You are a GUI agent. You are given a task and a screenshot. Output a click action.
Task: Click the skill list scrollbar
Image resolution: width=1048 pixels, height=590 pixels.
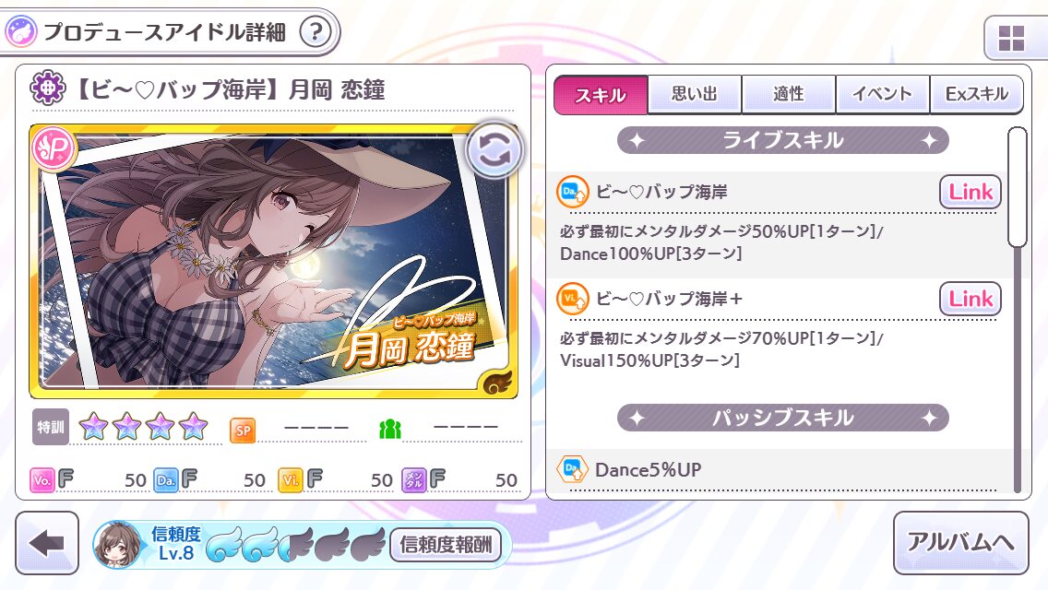coord(1018,310)
